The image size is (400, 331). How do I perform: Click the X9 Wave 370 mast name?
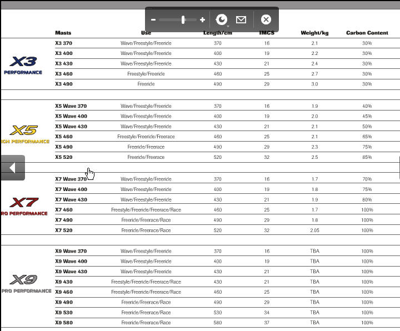(71, 251)
